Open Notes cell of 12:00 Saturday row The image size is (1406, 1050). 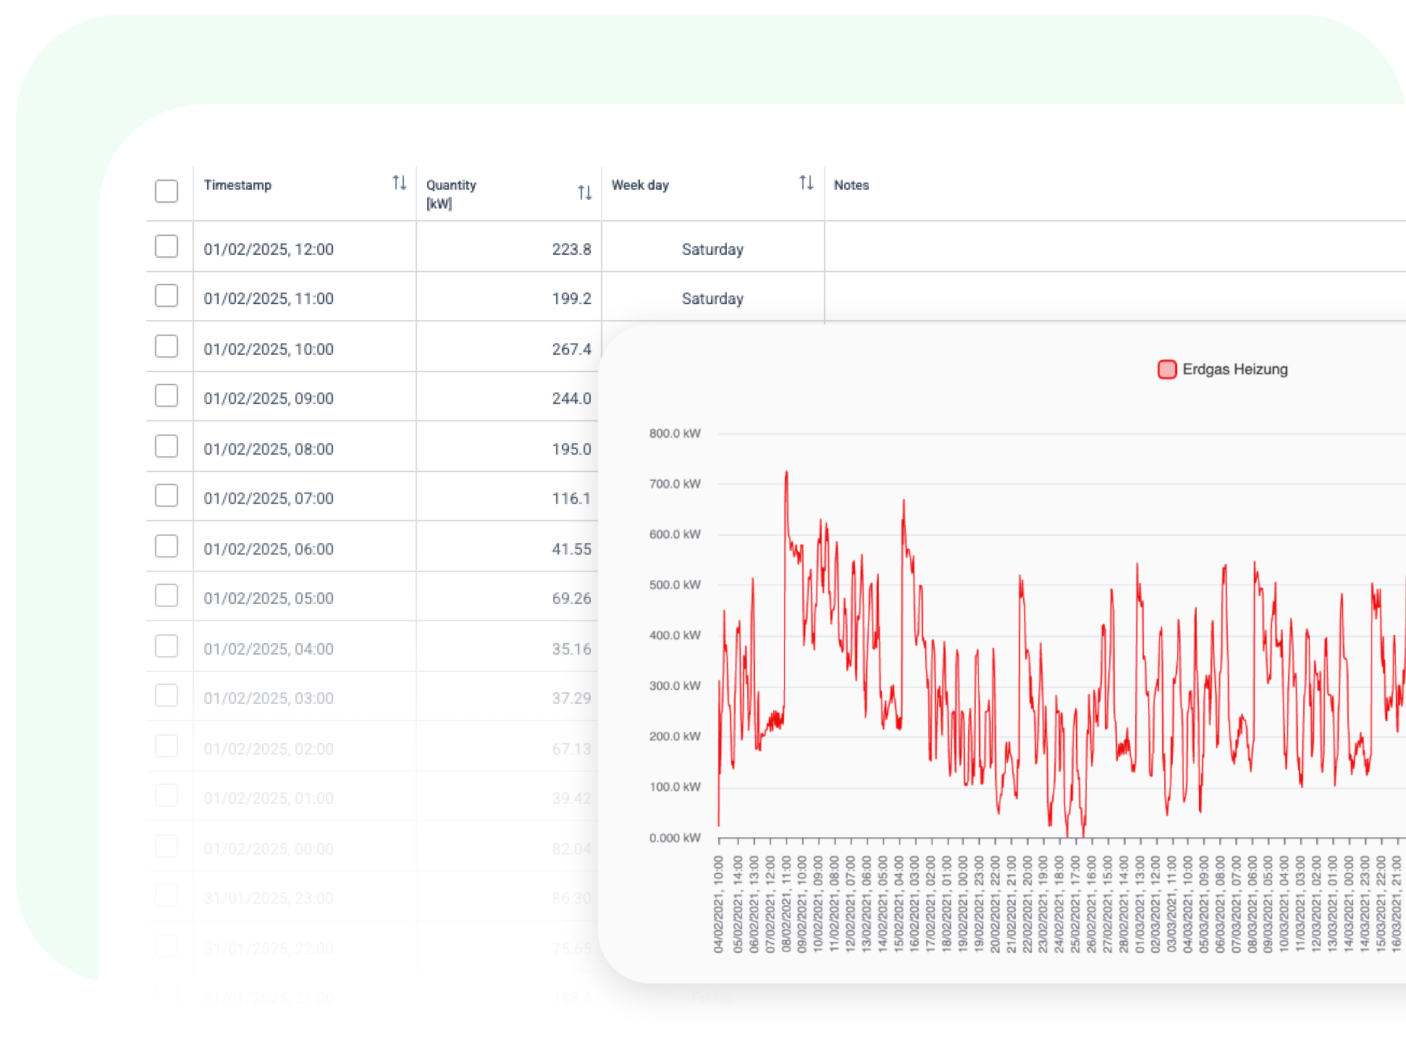(1115, 248)
